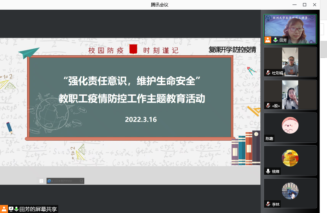Click the 田芳的屏幕共享 label
Viewport: 327px width, 213px height.
(38, 209)
